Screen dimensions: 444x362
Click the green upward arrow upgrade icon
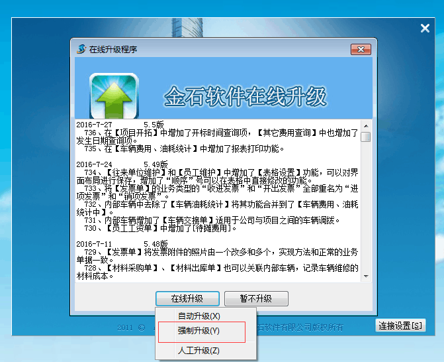pos(114,95)
